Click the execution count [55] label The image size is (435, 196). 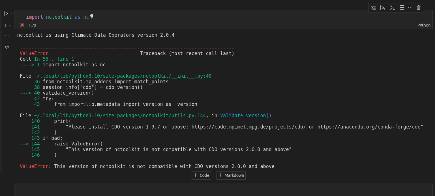pyautogui.click(x=8, y=25)
